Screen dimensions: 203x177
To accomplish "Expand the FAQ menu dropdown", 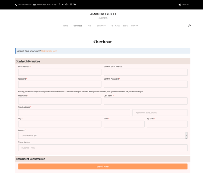I will click(91, 26).
